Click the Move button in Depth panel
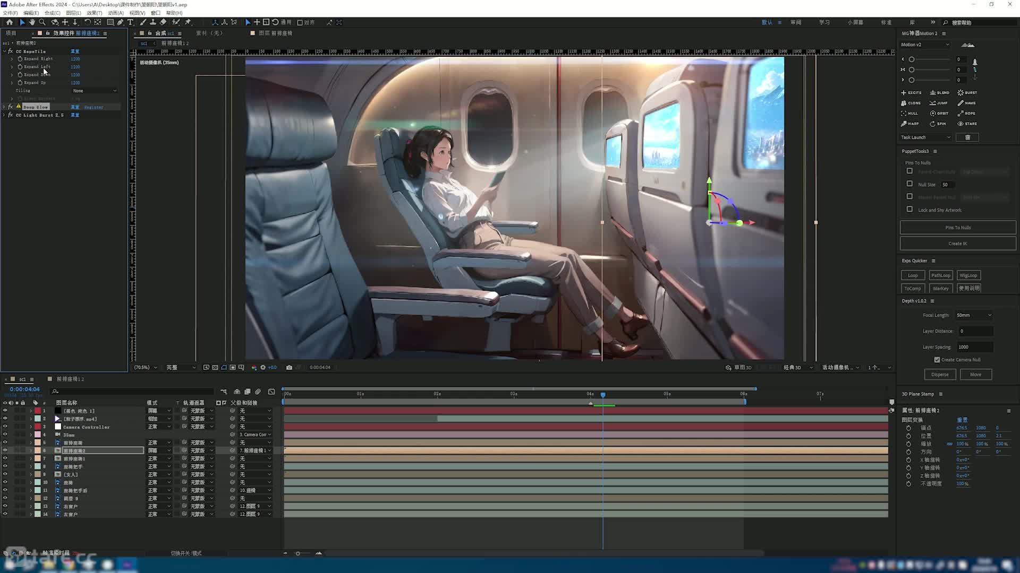Screen dimensions: 1020x573 point(976,375)
